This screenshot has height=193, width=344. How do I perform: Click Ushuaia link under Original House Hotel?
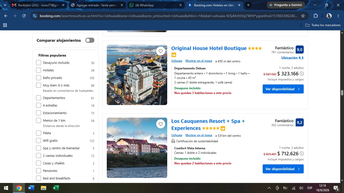pos(177,61)
